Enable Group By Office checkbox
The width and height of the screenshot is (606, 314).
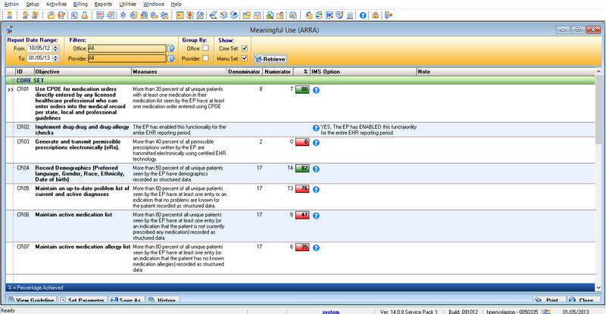pos(205,48)
